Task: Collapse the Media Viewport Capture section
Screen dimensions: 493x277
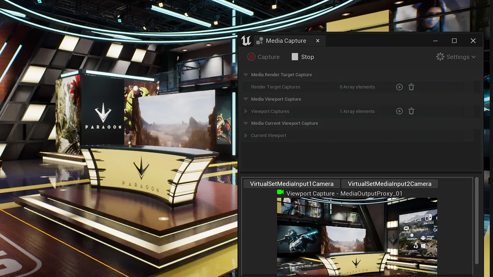Action: (x=245, y=99)
